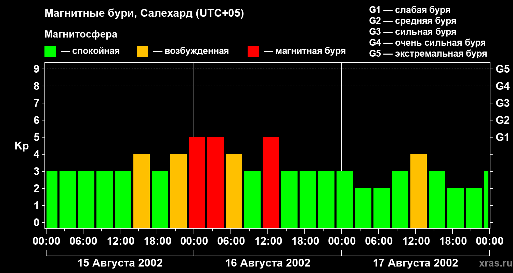Pick the red legend swatch for магнитная буря
Screen dimensions: 513x273
point(253,52)
